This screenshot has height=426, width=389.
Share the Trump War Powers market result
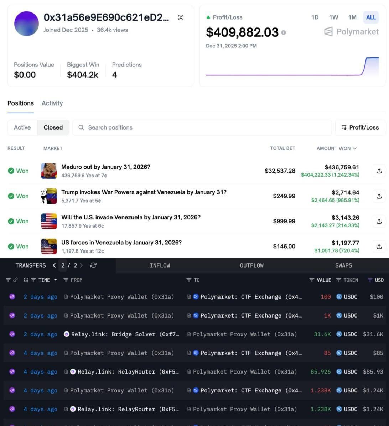coord(379,196)
